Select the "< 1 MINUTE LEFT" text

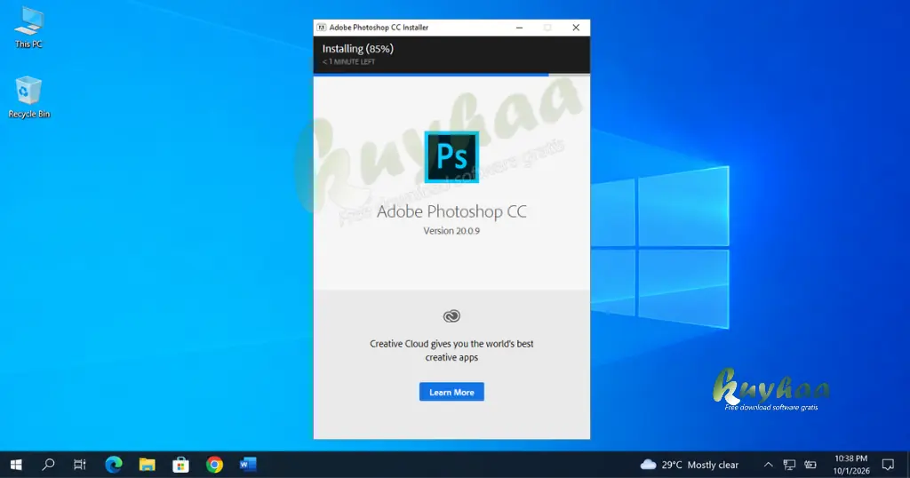tap(348, 61)
